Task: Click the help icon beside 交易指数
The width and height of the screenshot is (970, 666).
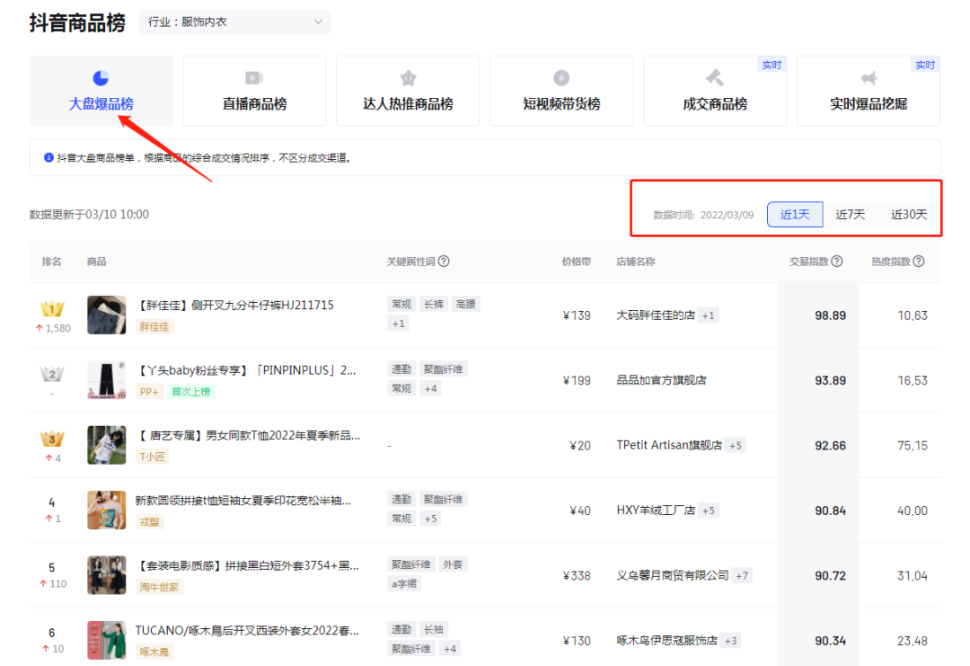Action: point(836,262)
